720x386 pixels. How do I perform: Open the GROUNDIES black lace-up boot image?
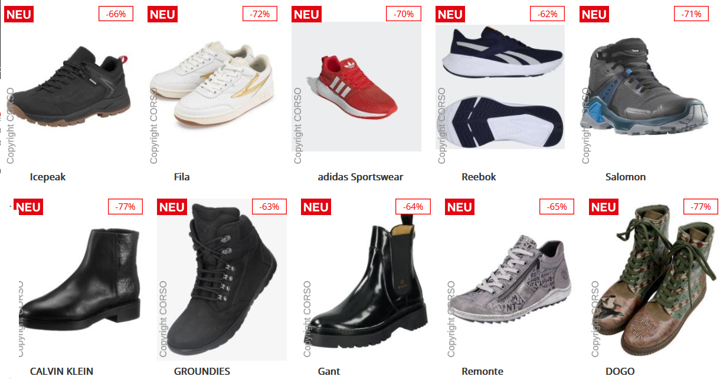222,279
